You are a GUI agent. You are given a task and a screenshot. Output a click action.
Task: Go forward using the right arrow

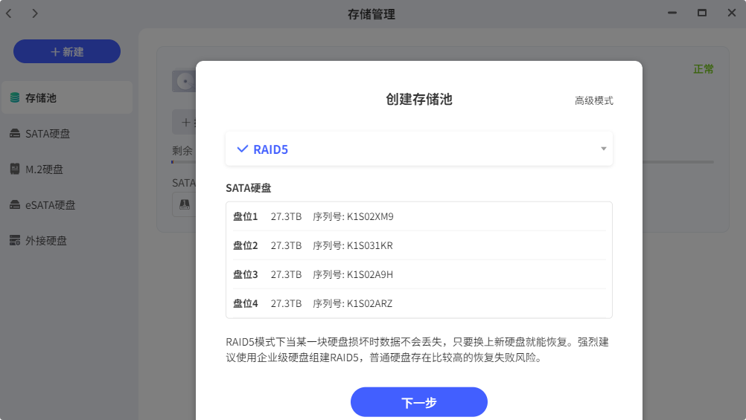(34, 13)
